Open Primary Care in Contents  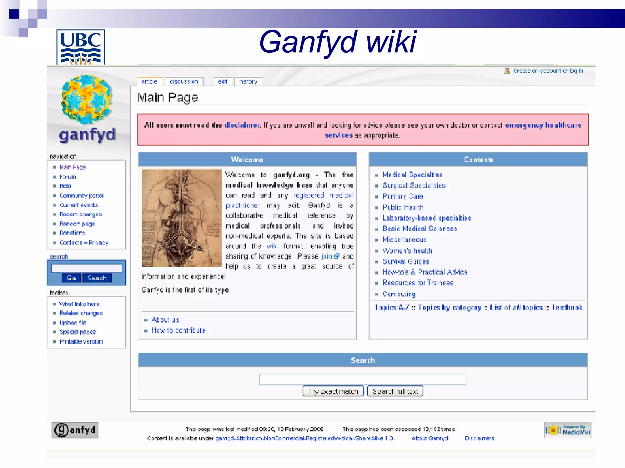coord(403,196)
